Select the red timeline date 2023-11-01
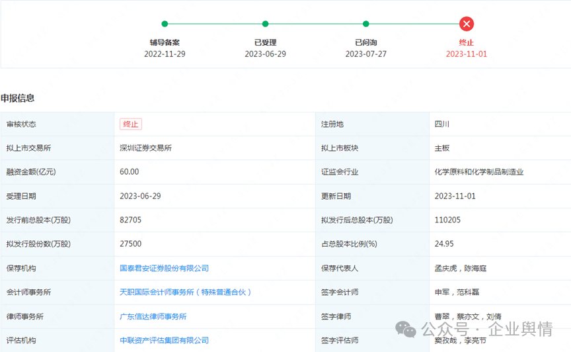This screenshot has height=352, width=571. [x=466, y=54]
